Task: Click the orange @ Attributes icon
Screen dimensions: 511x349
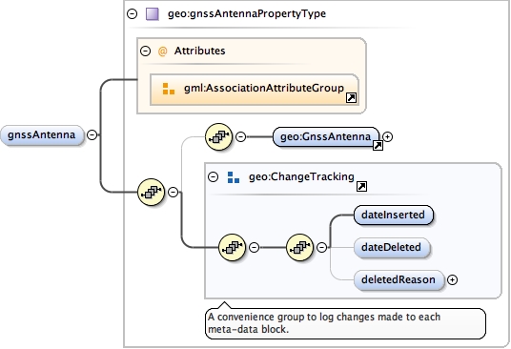Action: click(162, 51)
